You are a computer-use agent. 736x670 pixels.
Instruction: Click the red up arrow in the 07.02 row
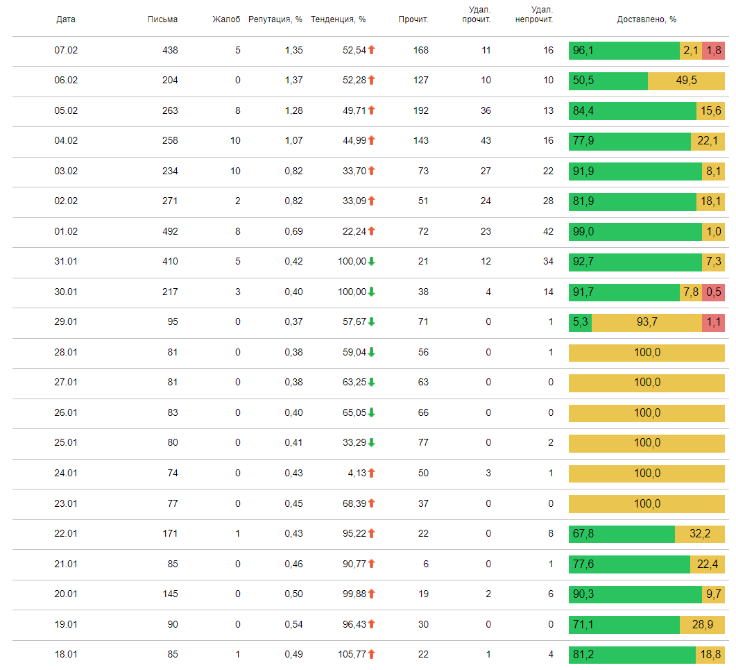[371, 50]
